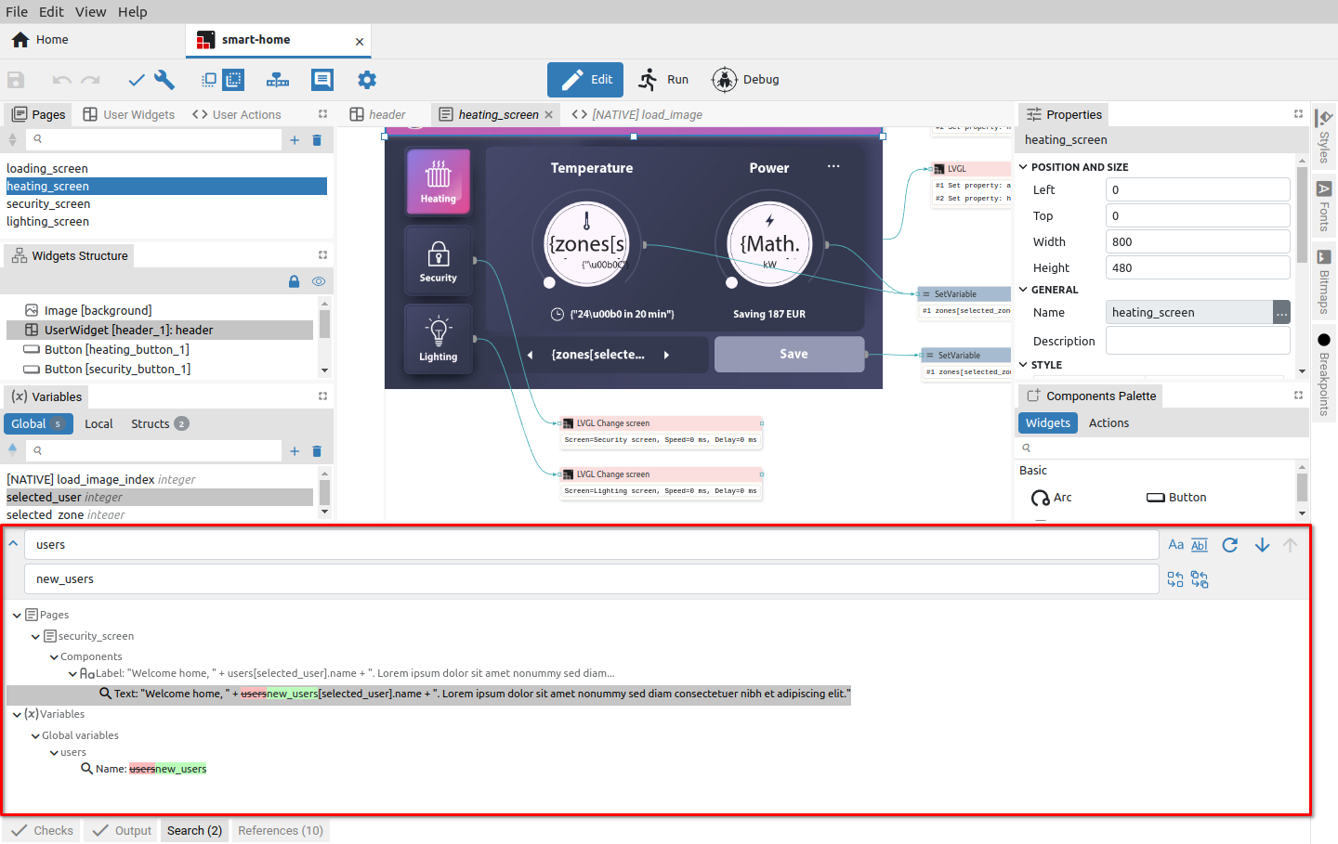Collapse the security_screen tree node
Screen dimensions: 1338x844
(36, 637)
